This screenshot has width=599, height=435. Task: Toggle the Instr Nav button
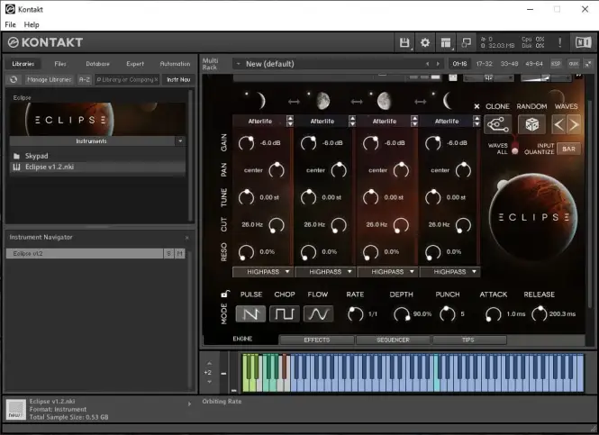pyautogui.click(x=178, y=79)
